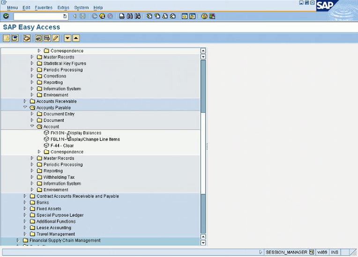This screenshot has width=358, height=257.
Task: Click the red Cancel icon
Action: click(x=110, y=16)
